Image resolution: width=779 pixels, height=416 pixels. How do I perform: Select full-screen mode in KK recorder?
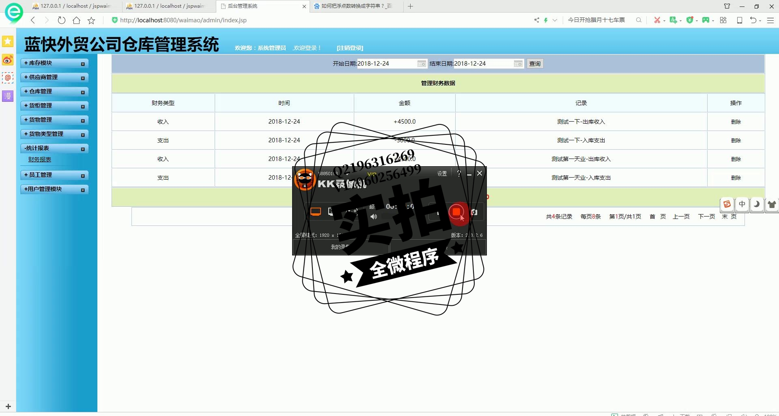[316, 212]
